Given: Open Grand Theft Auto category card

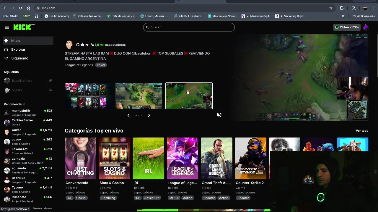Looking at the screenshot, I should [216, 158].
